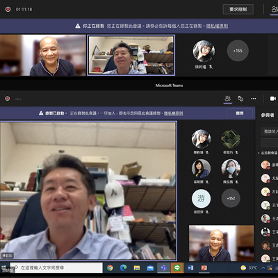Image resolution: width=278 pixels, height=278 pixels.
Task: Select the first participant avatar under 在這個會議
Action: (265, 165)
